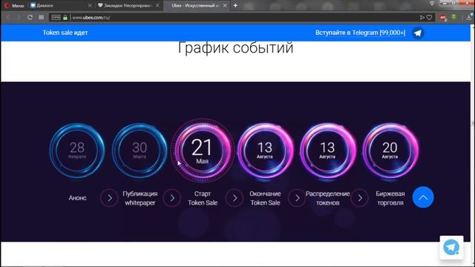
Task: Open the downloads icon in the toolbar
Action: tap(469, 17)
